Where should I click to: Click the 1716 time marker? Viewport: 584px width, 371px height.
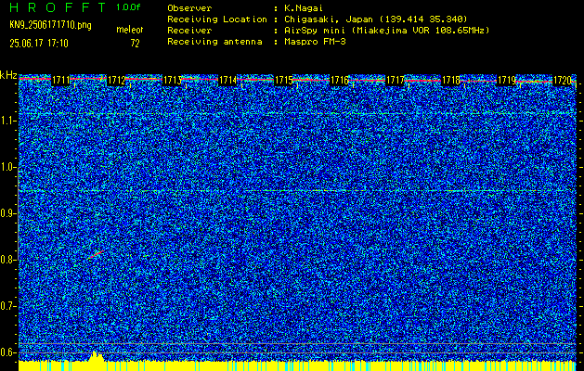[x=339, y=80]
